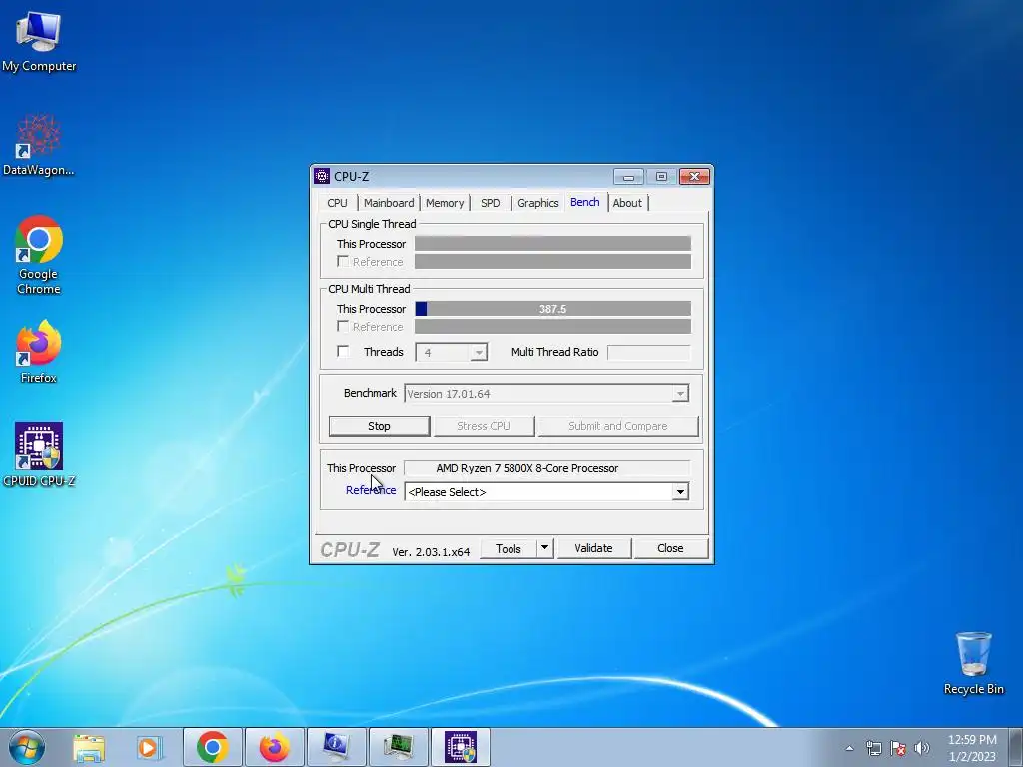The image size is (1023, 767).
Task: Switch to the About tab
Action: 627,203
